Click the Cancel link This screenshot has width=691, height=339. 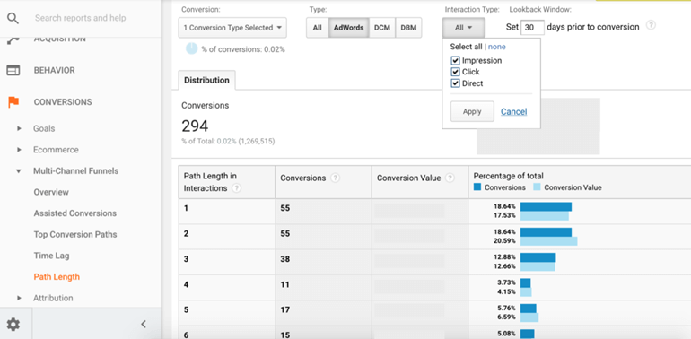click(514, 112)
